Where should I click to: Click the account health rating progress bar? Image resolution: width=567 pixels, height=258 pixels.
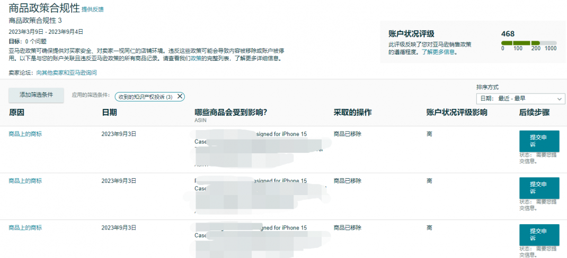(529, 43)
